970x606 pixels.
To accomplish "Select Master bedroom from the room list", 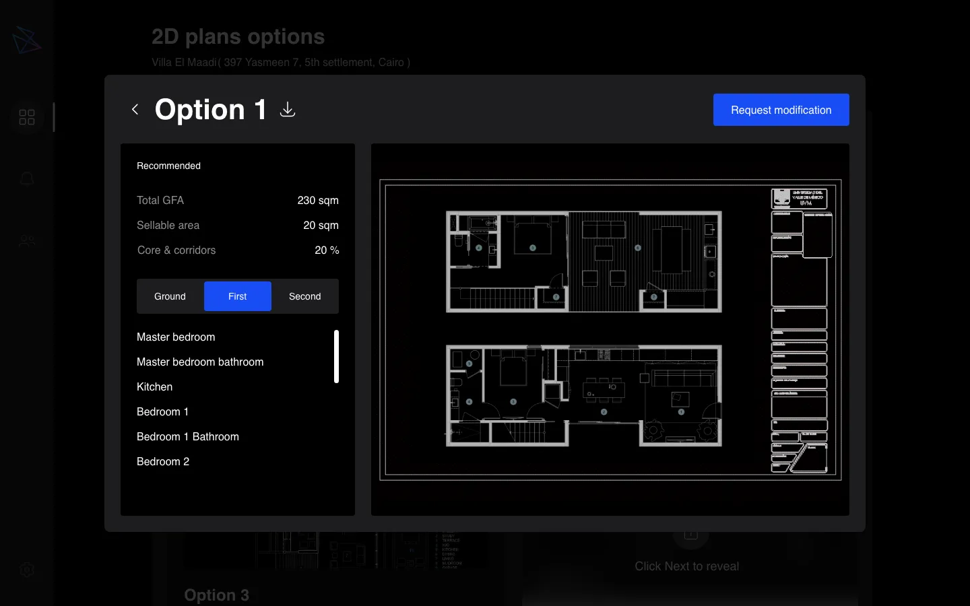I will click(x=176, y=337).
